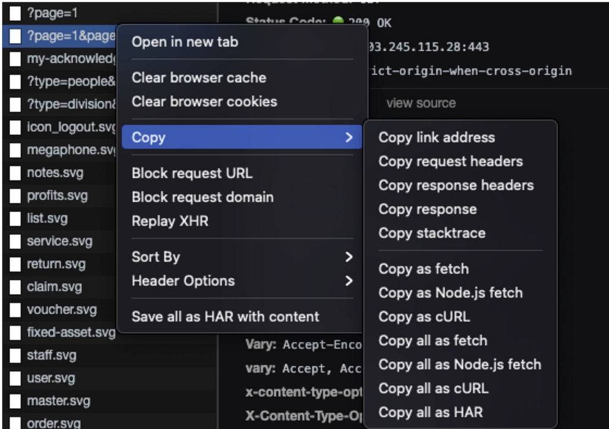The width and height of the screenshot is (609, 429).
Task: Click the view source link
Action: (x=421, y=103)
